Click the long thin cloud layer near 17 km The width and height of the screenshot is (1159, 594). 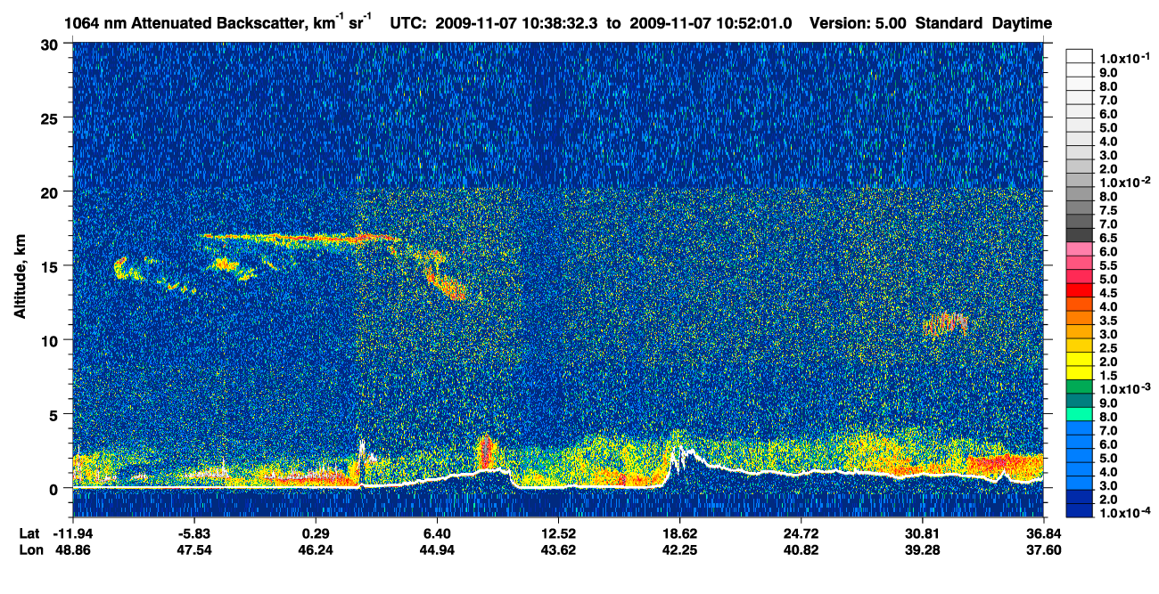click(x=303, y=238)
